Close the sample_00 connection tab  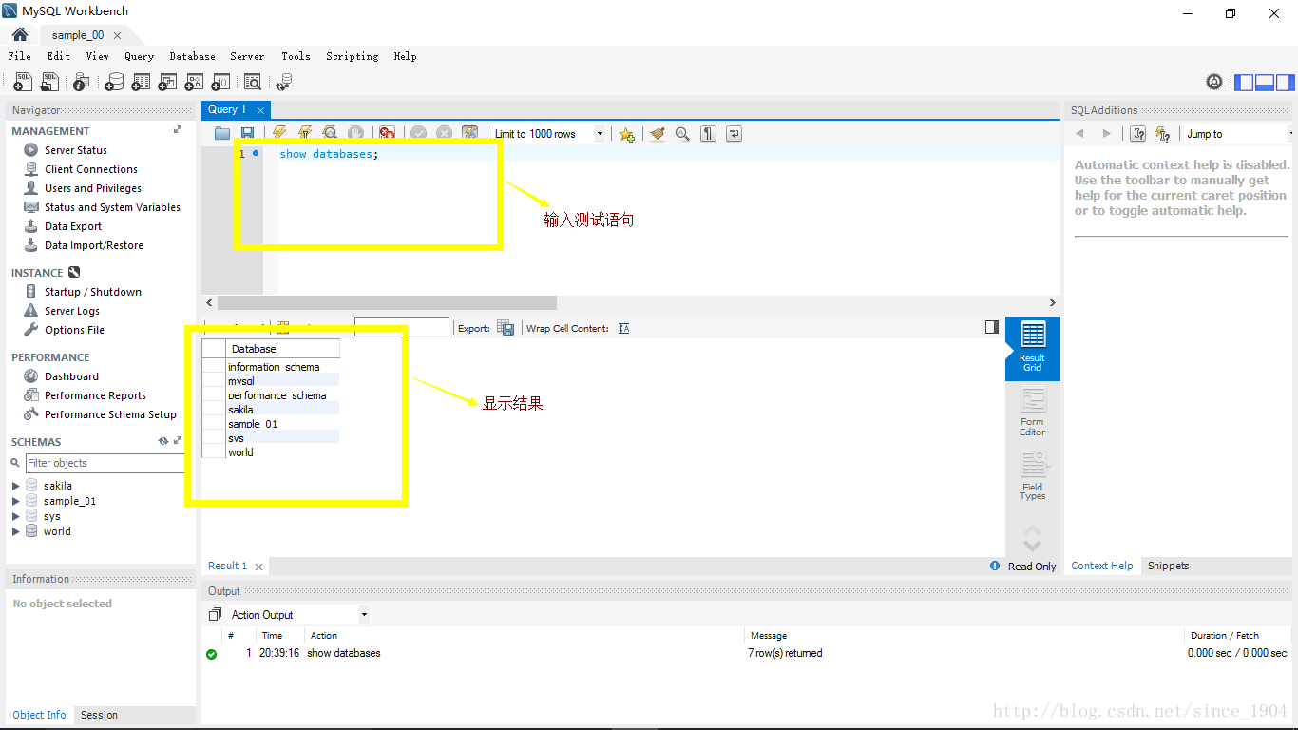click(x=117, y=35)
